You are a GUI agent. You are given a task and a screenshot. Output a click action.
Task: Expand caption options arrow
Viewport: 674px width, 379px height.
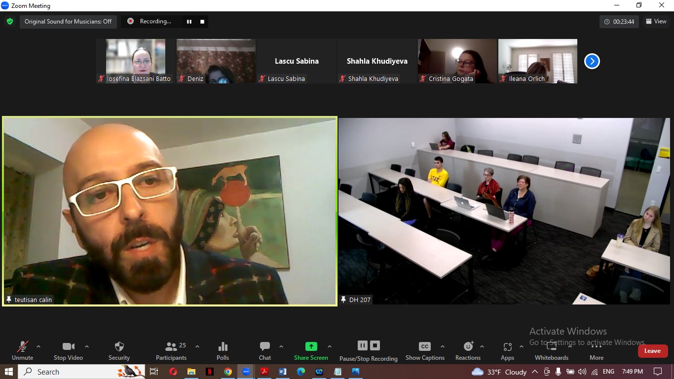point(443,346)
